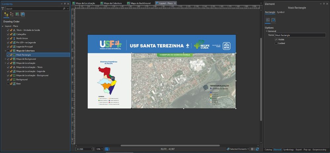This screenshot has width=330, height=153.
Task: Select the List By Drawing Order icon
Action: (6, 15)
